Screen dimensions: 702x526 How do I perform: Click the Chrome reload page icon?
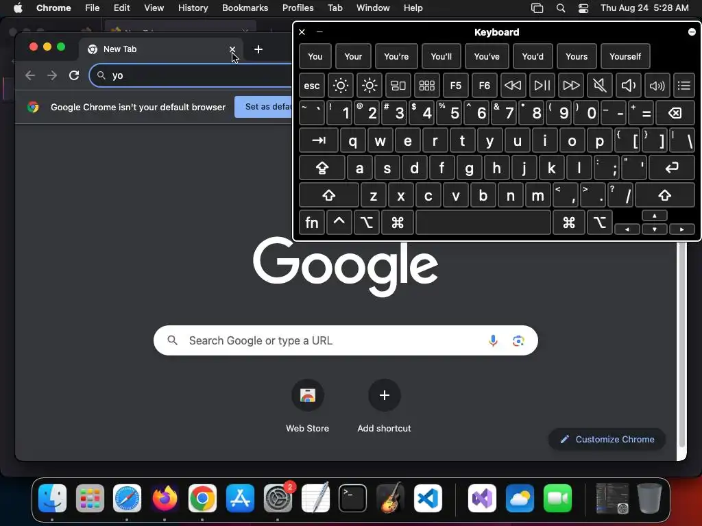click(x=74, y=75)
